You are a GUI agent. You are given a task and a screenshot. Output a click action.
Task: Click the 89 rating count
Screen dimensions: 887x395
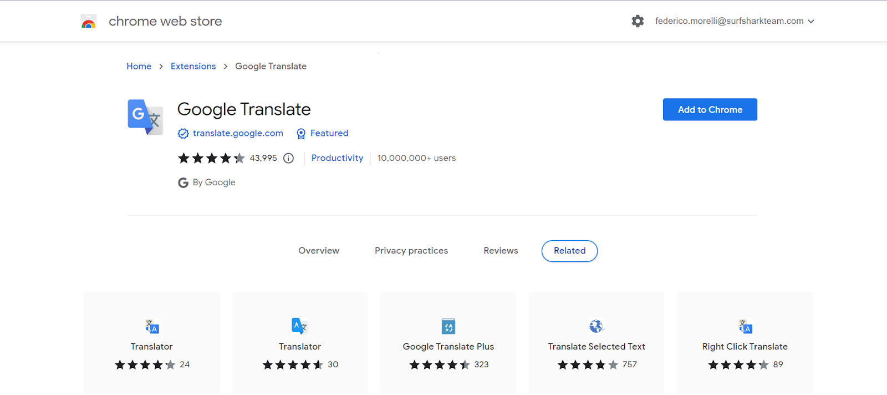[x=778, y=364]
